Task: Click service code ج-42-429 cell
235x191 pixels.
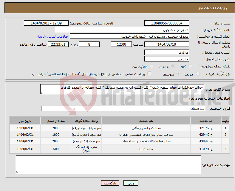Action: click(x=206, y=135)
